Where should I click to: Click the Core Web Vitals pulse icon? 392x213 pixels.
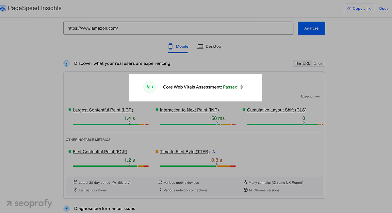[150, 87]
